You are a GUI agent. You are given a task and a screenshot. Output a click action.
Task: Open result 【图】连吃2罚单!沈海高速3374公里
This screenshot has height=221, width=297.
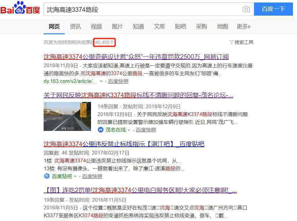click(x=140, y=190)
